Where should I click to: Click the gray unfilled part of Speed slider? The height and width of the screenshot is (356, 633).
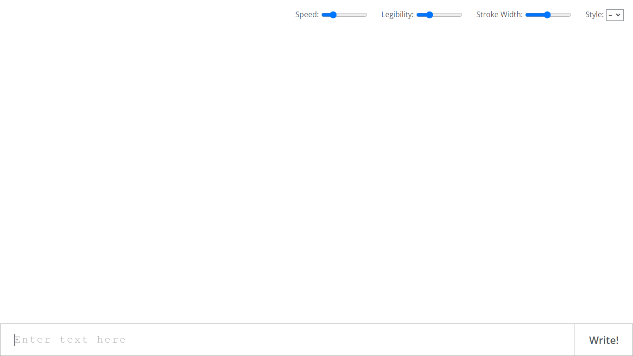[x=352, y=15]
